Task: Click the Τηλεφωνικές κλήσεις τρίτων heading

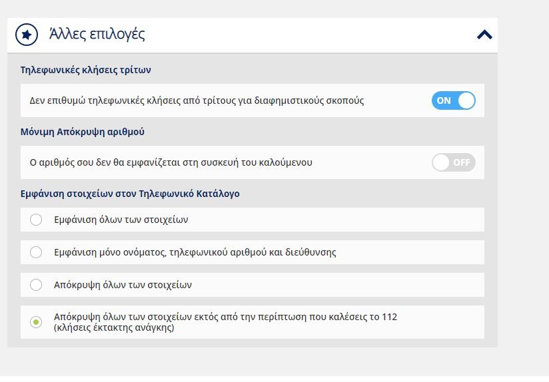Action: pos(86,70)
